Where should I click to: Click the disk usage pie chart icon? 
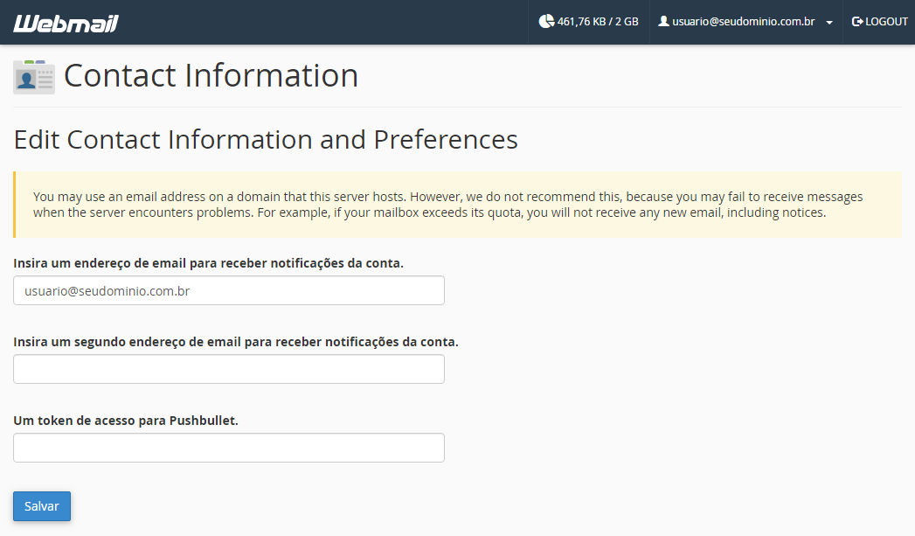coord(546,22)
